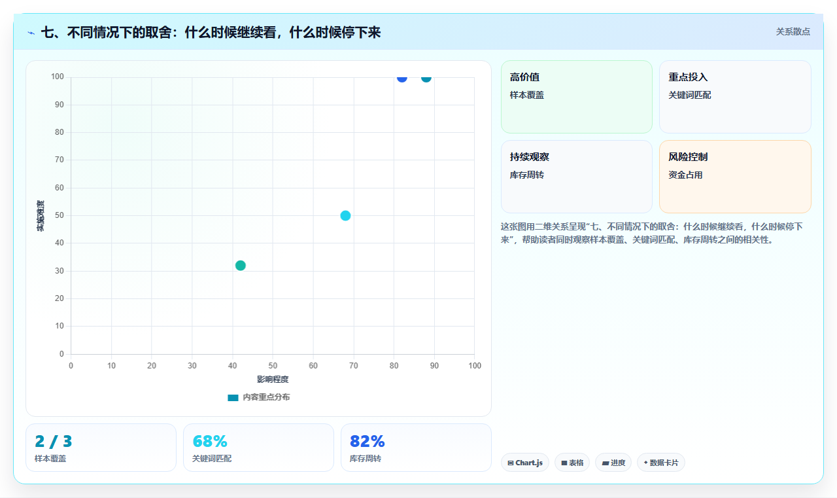Open the 风险控制 资金占用 card
This screenshot has width=837, height=498.
735,177
